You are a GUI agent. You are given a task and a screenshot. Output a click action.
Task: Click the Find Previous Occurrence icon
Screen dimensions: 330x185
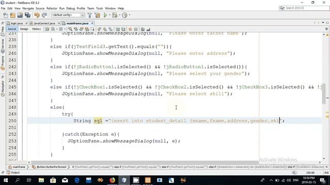pos(76,29)
